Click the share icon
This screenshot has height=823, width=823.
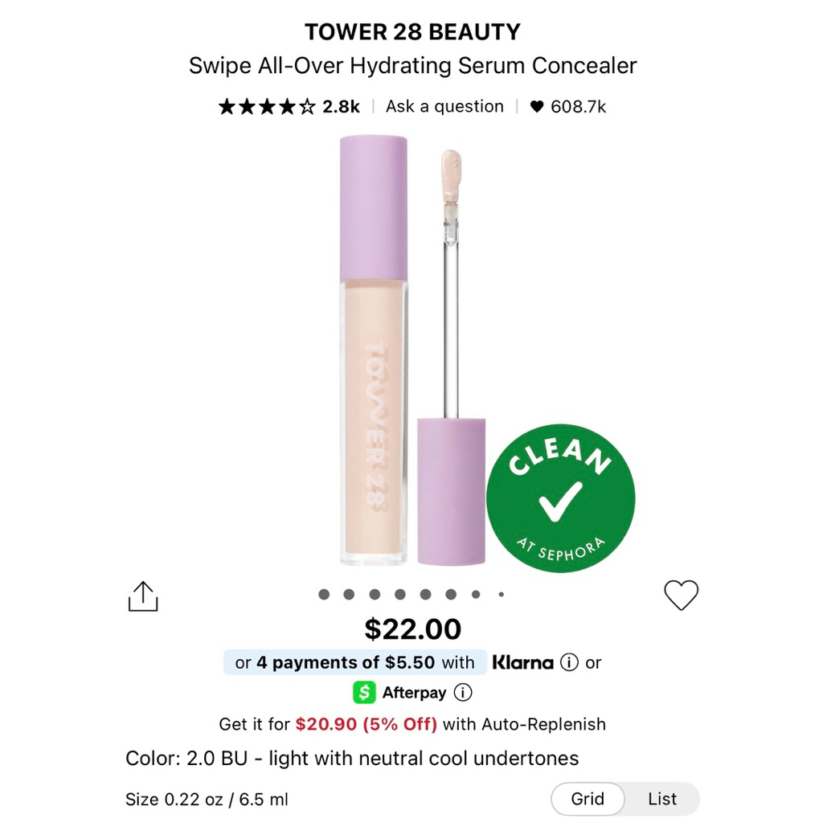coord(143,596)
